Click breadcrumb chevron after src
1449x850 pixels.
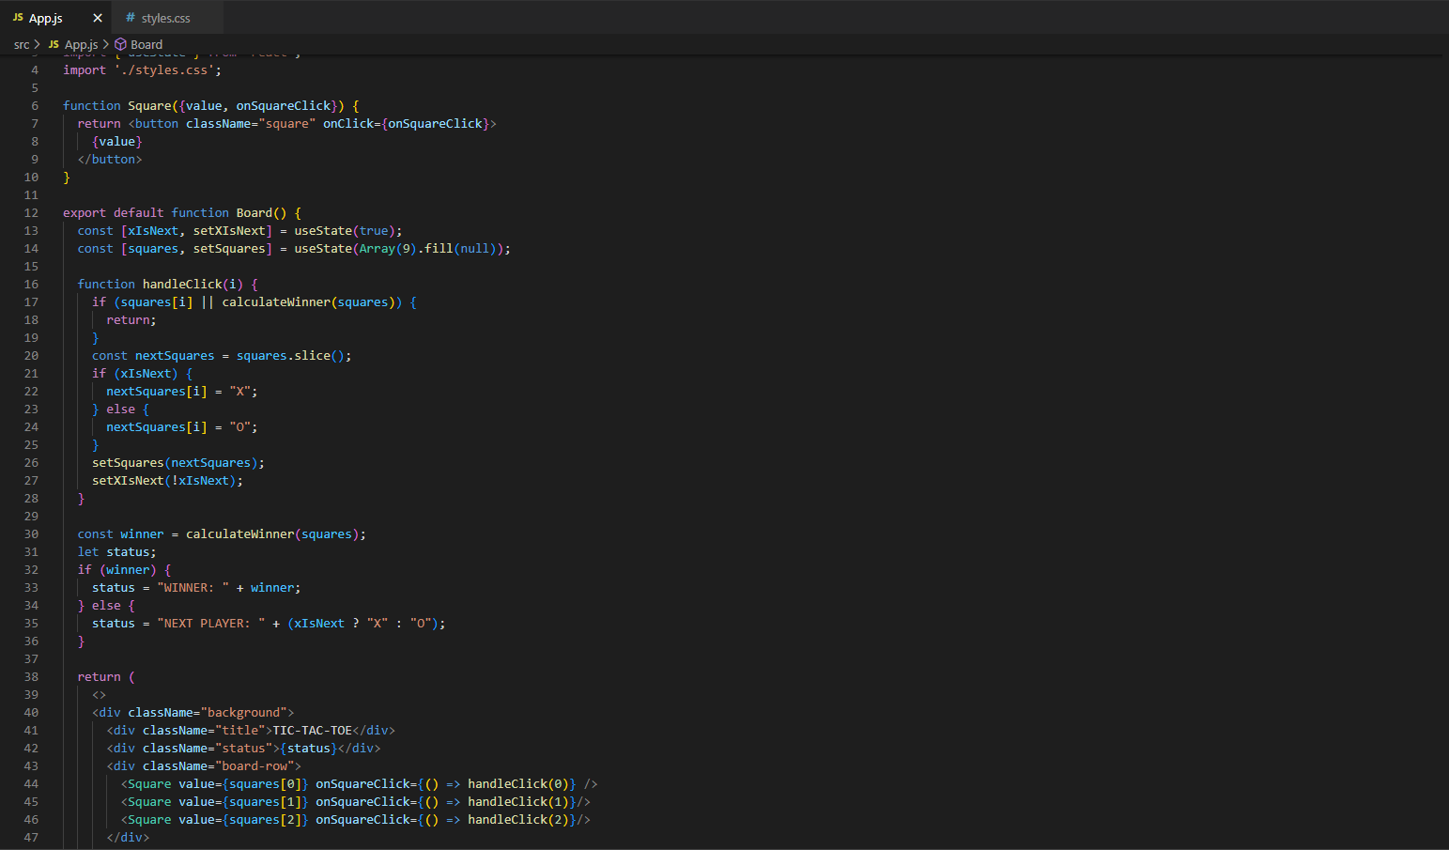38,44
